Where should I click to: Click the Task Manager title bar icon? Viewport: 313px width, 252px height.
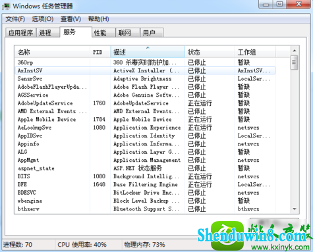(x=6, y=6)
